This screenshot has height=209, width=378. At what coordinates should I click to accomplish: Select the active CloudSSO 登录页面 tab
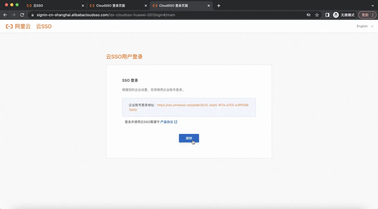pos(181,6)
